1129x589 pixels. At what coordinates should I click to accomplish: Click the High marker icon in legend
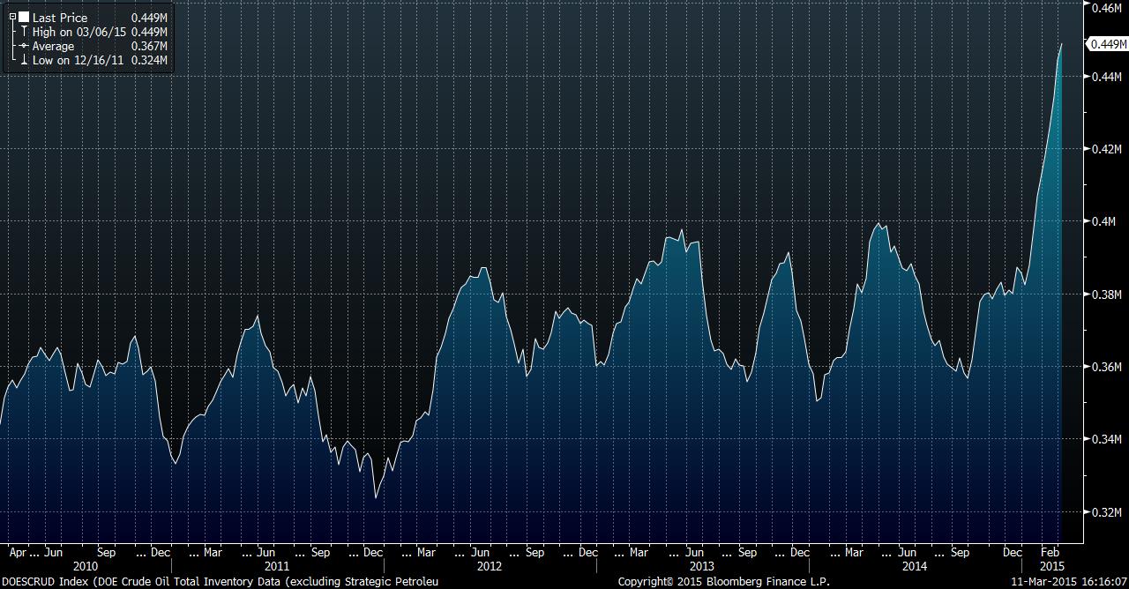[23, 32]
